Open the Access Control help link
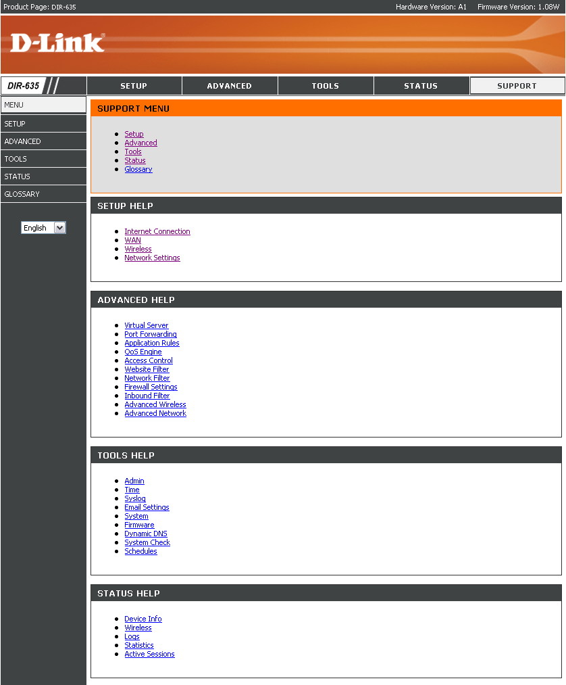Image resolution: width=566 pixels, height=685 pixels. click(149, 360)
